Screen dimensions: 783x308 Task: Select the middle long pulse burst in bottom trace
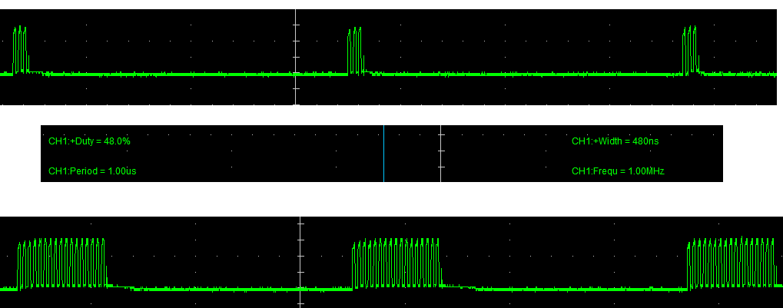(x=396, y=263)
